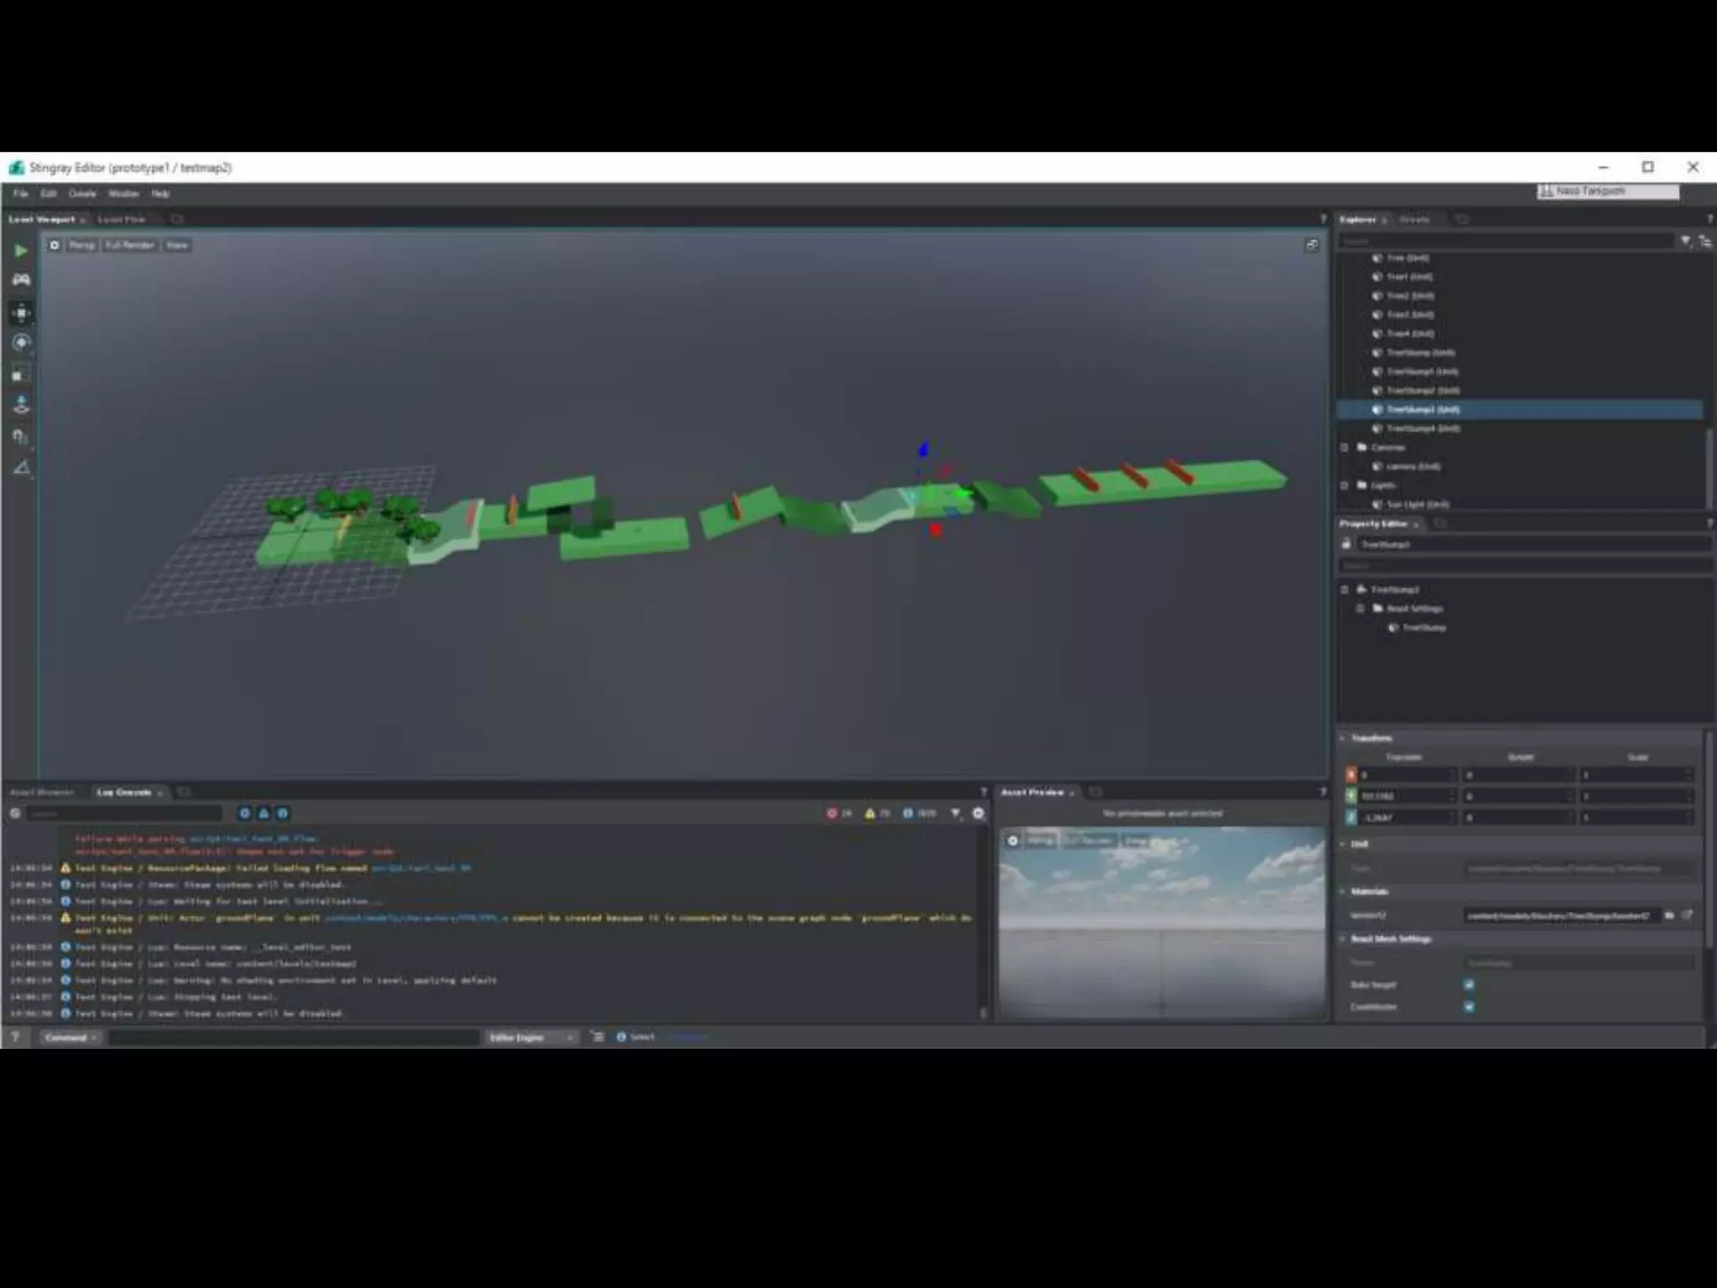This screenshot has height=1288, width=1717.
Task: Collapse the Transform section
Action: coord(1343,738)
